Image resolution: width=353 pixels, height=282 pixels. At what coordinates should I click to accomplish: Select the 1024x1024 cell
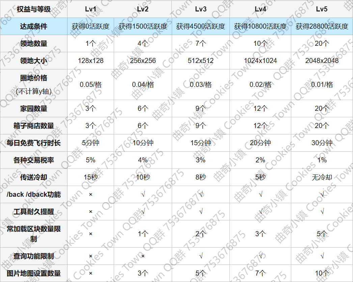click(260, 61)
